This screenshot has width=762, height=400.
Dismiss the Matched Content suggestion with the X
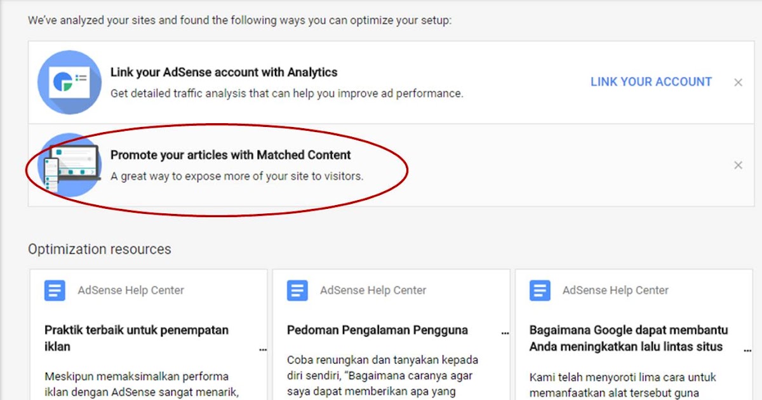(x=738, y=164)
